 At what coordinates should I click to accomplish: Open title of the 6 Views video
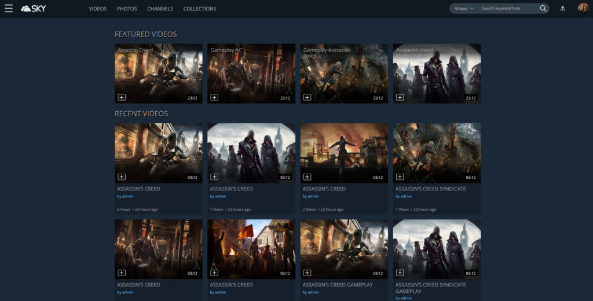click(138, 189)
